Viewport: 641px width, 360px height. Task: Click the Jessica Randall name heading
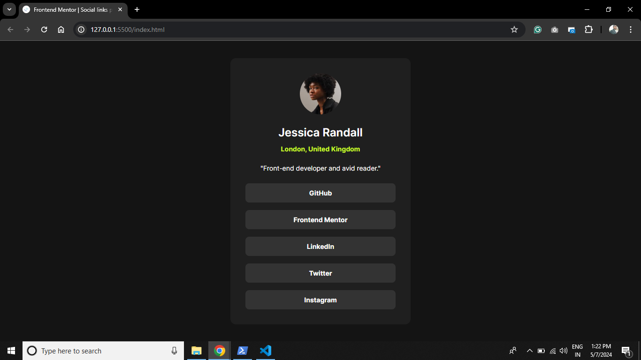click(x=320, y=133)
